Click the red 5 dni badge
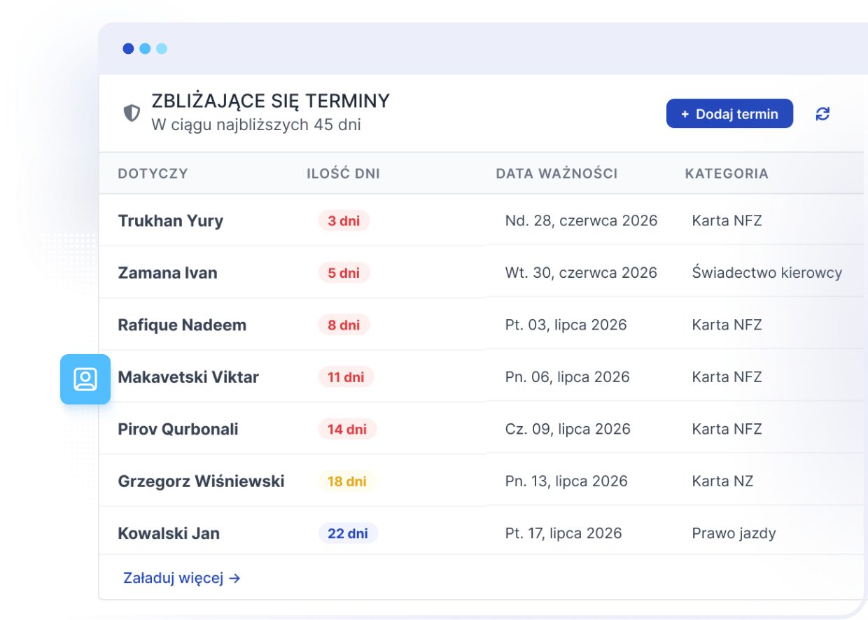Viewport: 868px width, 620px height. point(344,273)
